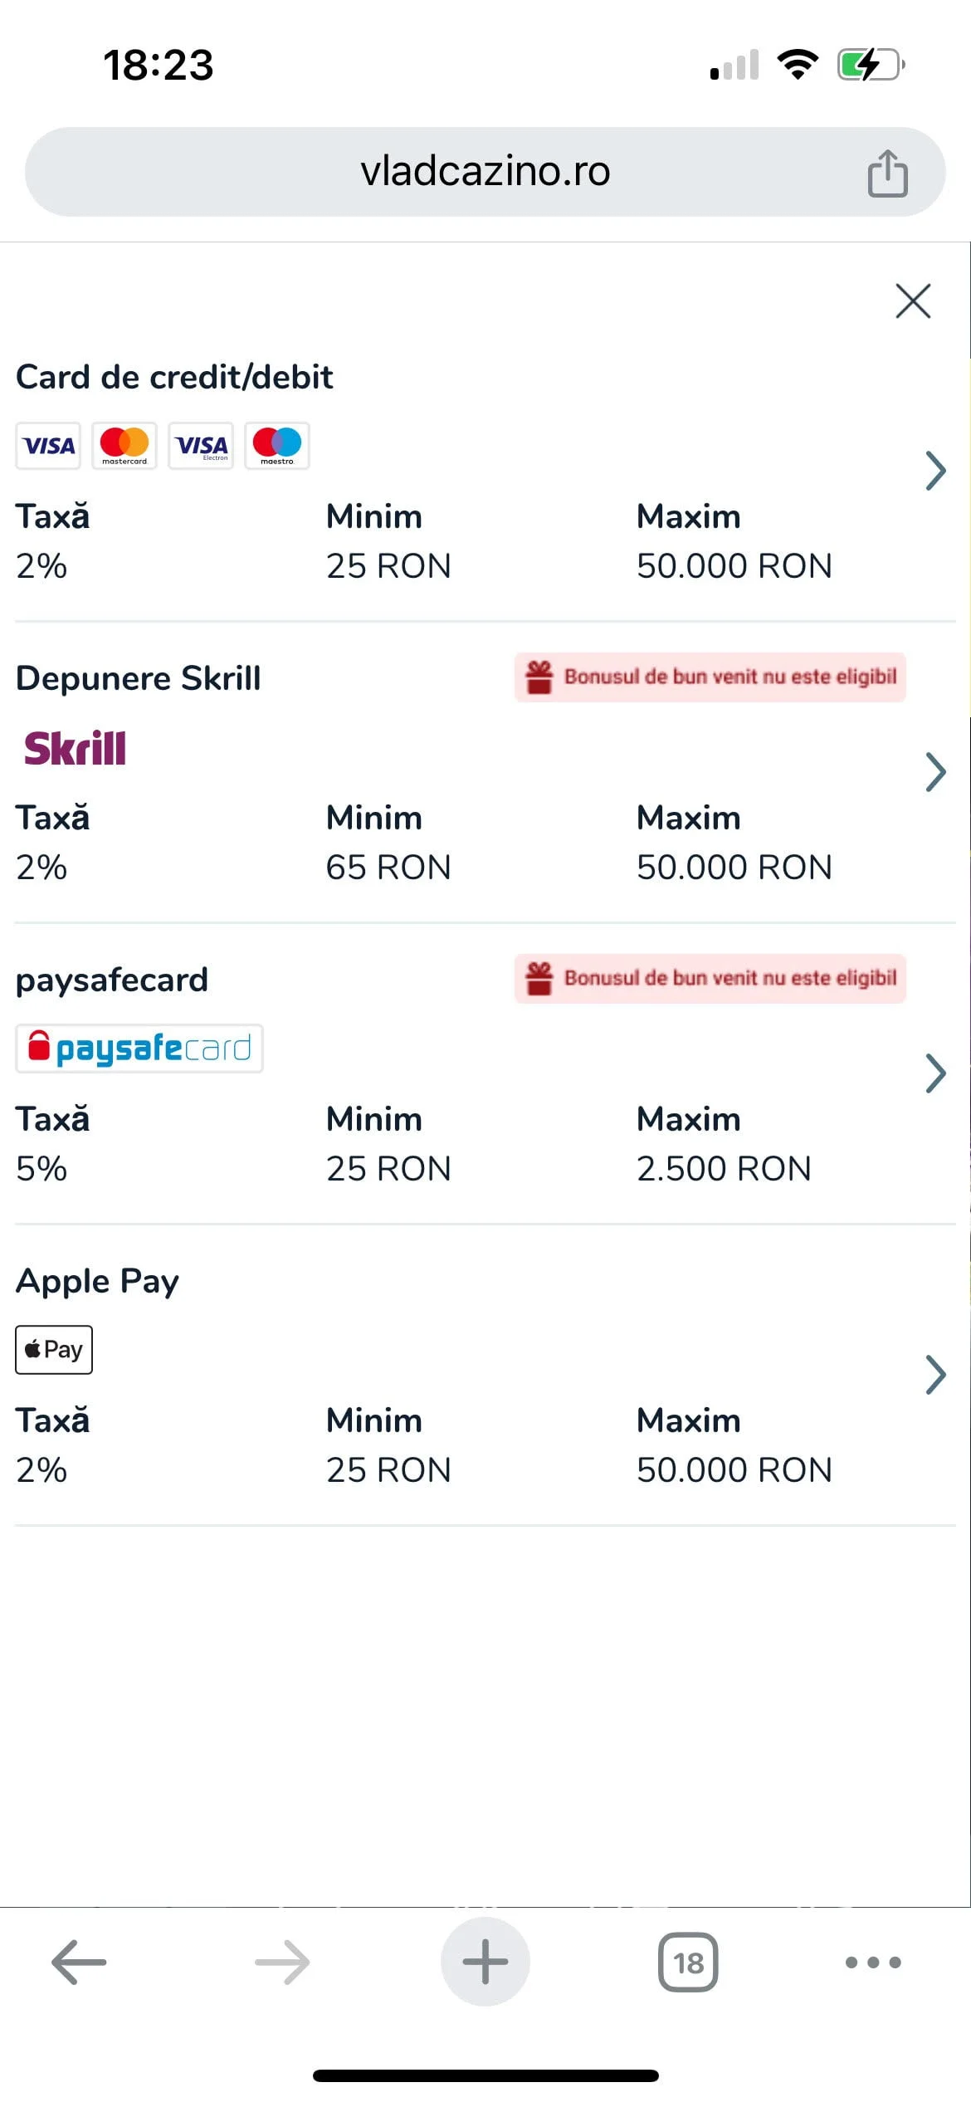Click the Maestro card logo
The image size is (971, 2102).
pos(277,446)
